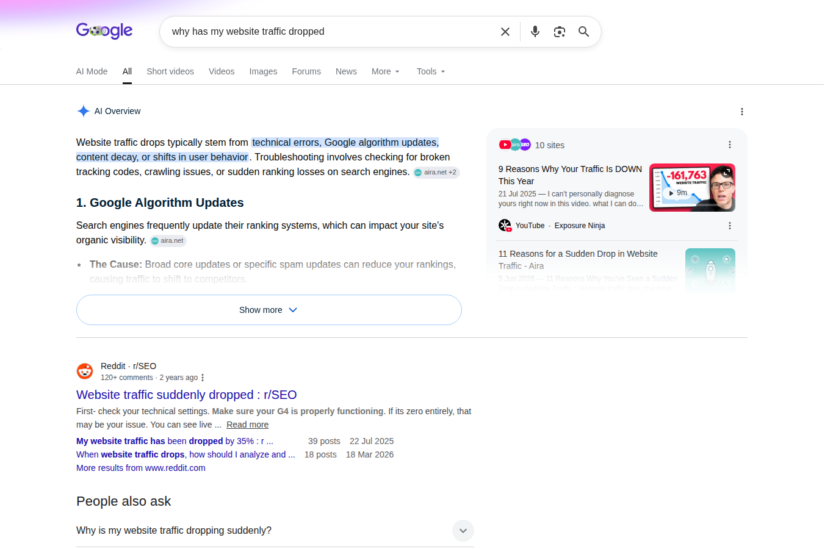Open 'Website traffic suddenly dropped : r/SEO' result
833x549 pixels.
187,395
